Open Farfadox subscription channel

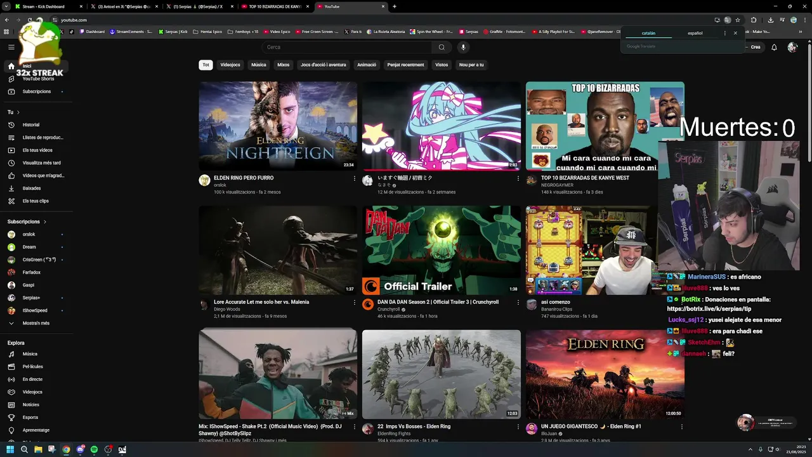[x=36, y=272]
